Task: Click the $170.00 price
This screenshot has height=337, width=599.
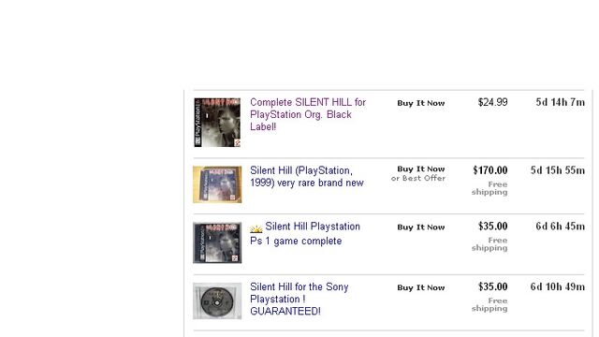Action: tap(489, 170)
